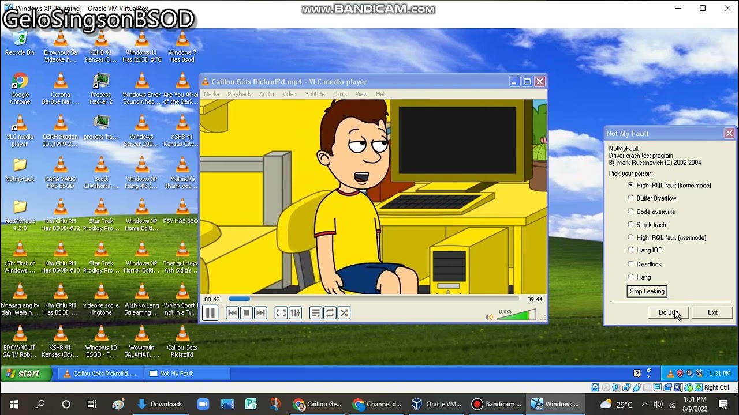This screenshot has height=415, width=739.
Task: Select the Wowowin SALAMAT desktop file
Action: 141,342
